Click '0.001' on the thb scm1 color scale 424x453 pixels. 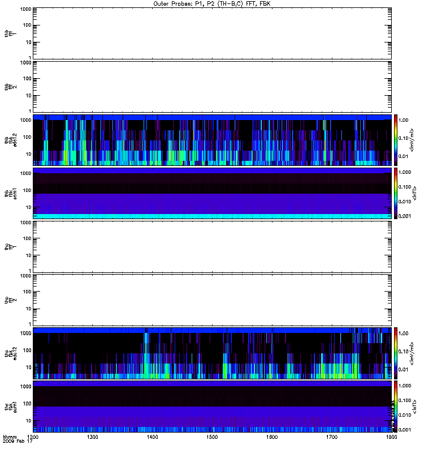pyautogui.click(x=405, y=216)
